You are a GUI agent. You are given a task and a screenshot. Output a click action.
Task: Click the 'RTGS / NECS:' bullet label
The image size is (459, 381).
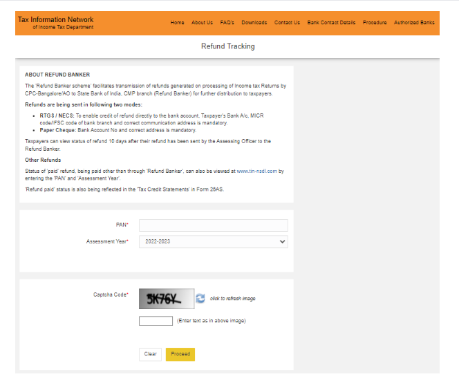(x=57, y=115)
